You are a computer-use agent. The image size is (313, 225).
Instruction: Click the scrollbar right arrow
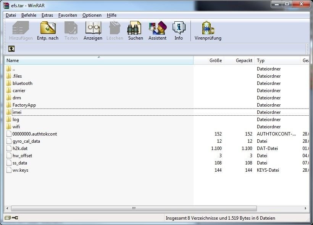coord(306,209)
